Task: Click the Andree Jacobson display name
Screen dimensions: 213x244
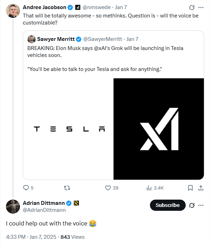Action: pos(44,7)
